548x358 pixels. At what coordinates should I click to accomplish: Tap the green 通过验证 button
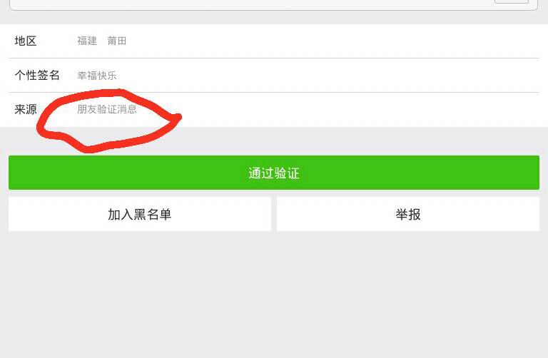(274, 173)
